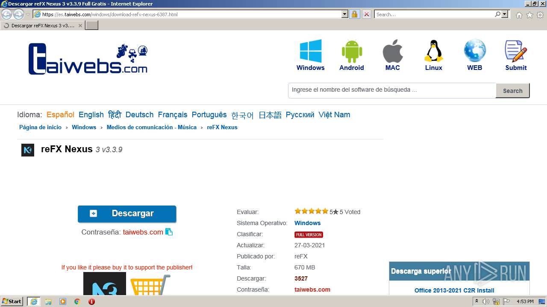Click the search magnifier in the IE search box

pyautogui.click(x=497, y=14)
